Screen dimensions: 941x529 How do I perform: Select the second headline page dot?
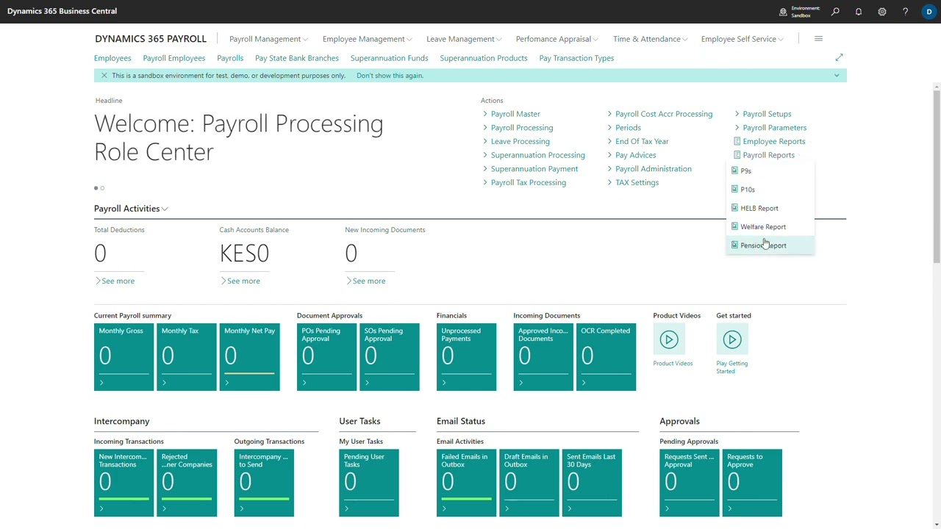[102, 188]
